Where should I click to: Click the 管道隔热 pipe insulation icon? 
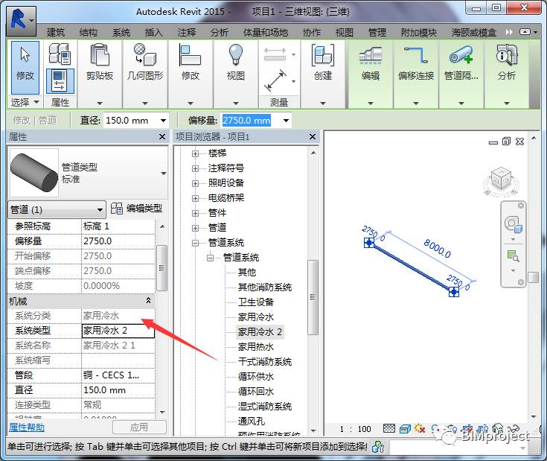pos(461,55)
